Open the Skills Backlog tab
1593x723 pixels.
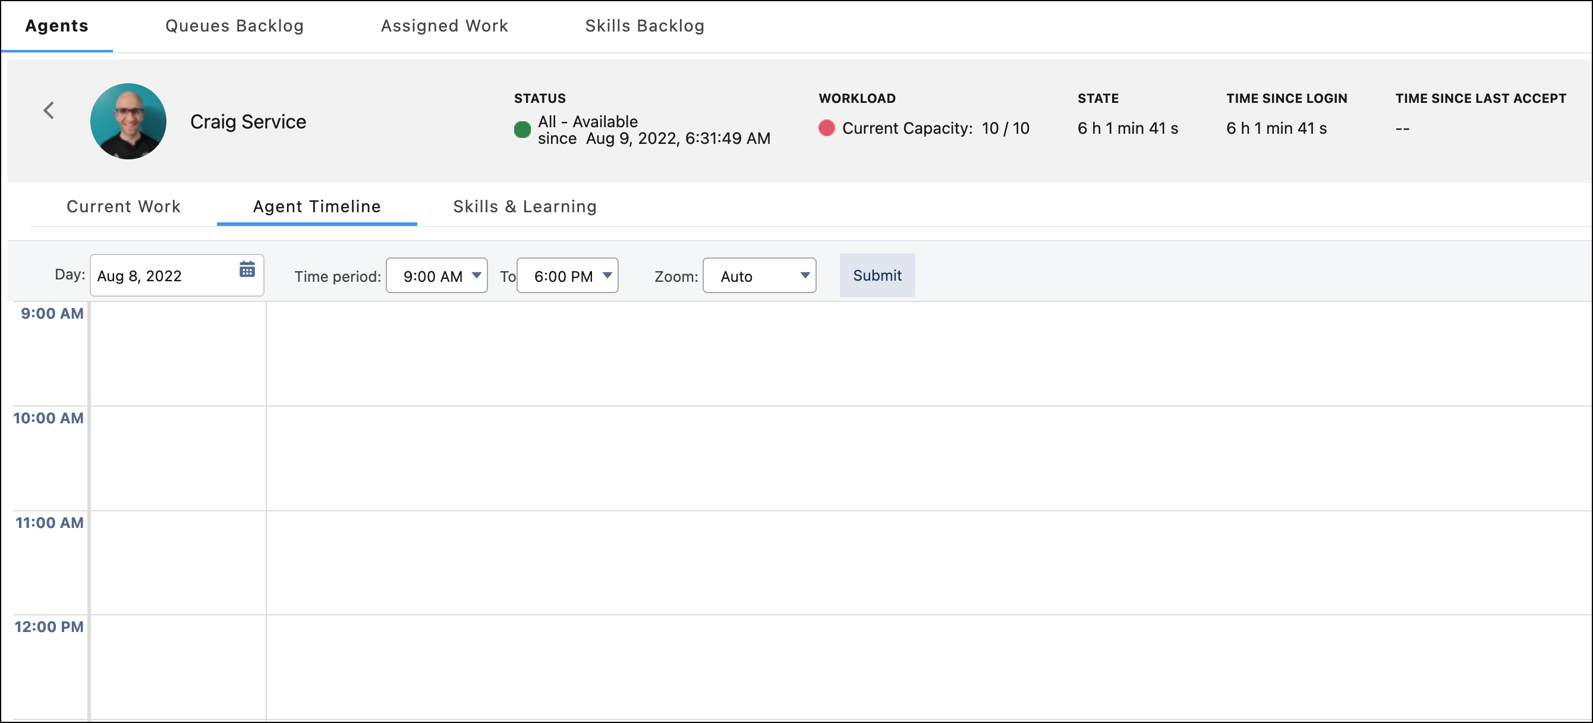(x=644, y=26)
